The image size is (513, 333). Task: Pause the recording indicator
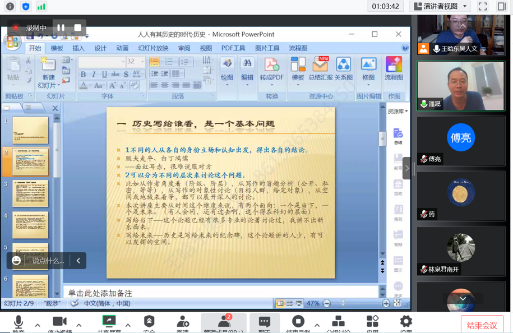(61, 27)
